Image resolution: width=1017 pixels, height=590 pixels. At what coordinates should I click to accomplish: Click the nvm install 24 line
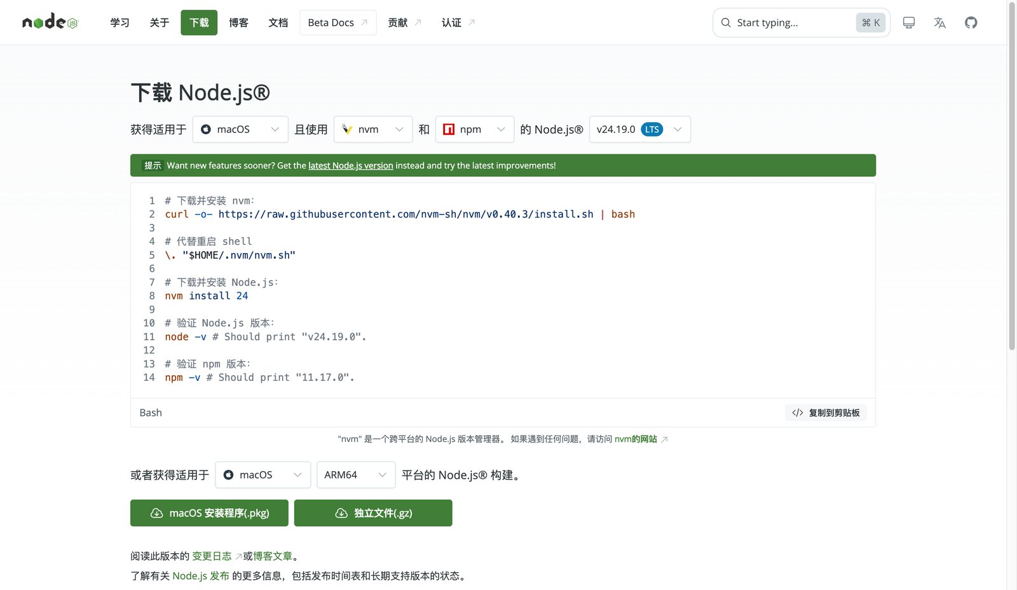coord(207,296)
